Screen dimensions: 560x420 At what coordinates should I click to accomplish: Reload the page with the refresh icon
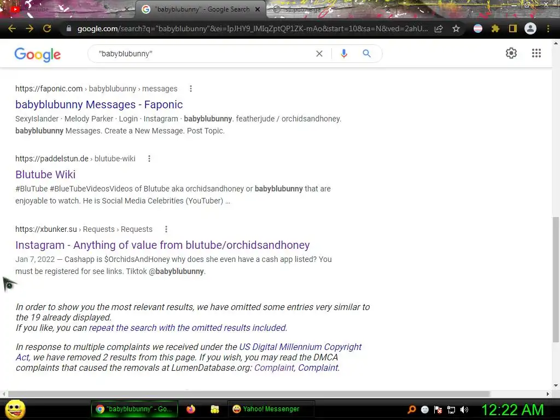pos(47,28)
